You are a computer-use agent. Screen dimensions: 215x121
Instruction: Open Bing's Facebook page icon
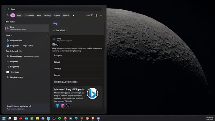point(57,106)
